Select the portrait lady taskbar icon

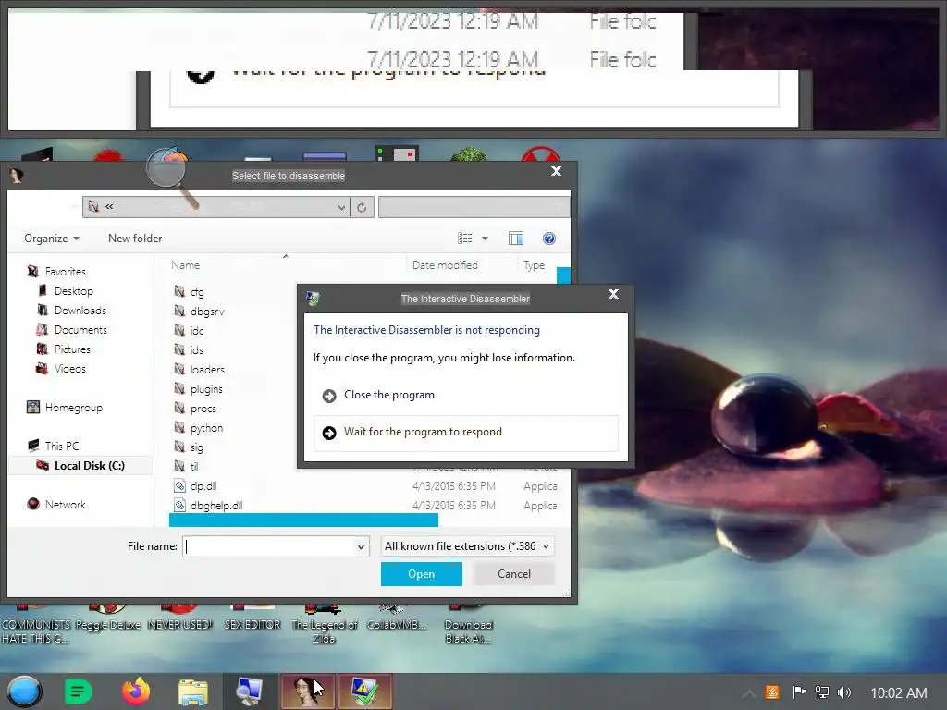point(306,692)
